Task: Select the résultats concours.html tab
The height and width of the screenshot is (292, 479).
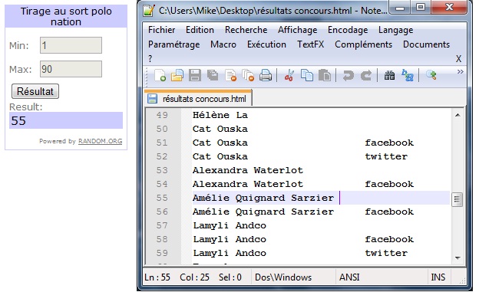Action: (x=198, y=99)
